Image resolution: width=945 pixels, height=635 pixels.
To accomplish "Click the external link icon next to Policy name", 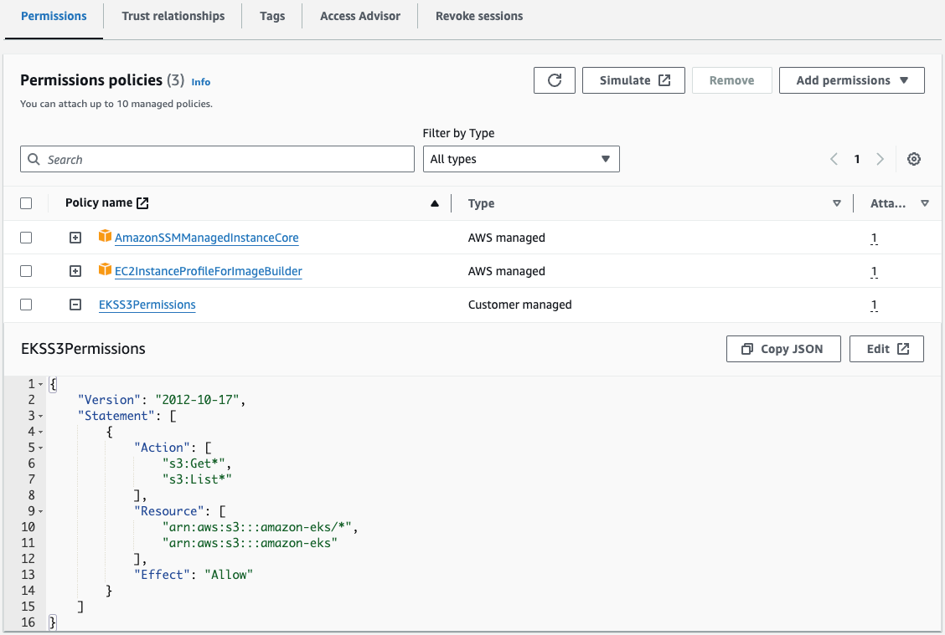I will (x=141, y=202).
